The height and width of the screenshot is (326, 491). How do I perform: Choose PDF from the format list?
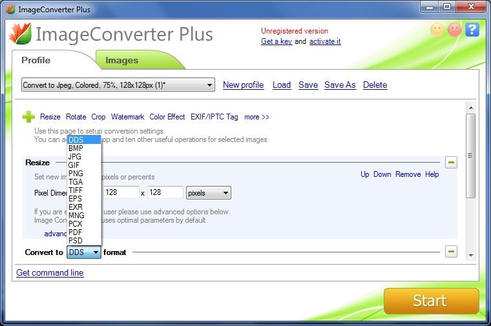click(84, 232)
